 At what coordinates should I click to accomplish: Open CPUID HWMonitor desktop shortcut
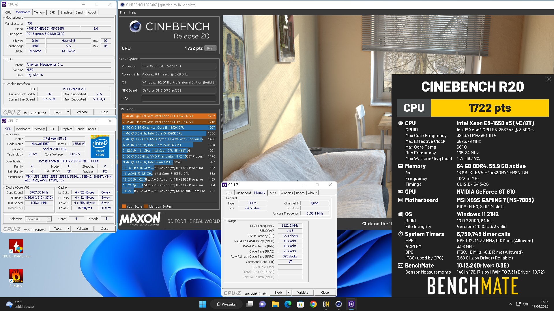pos(16,249)
